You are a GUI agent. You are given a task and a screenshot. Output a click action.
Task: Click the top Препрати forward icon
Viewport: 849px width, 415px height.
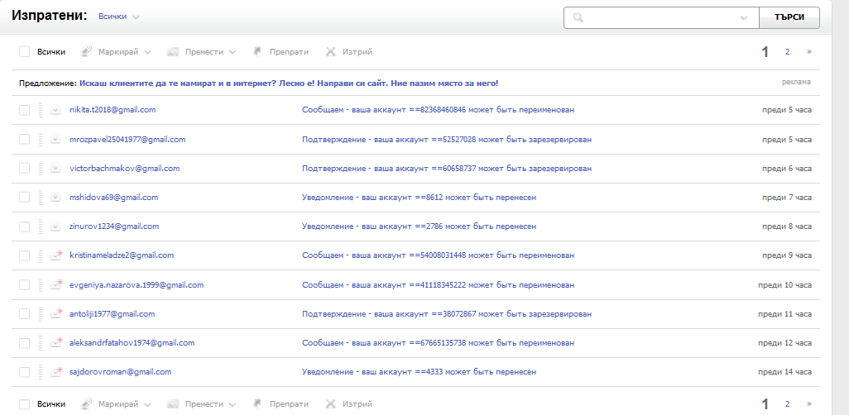coord(257,51)
